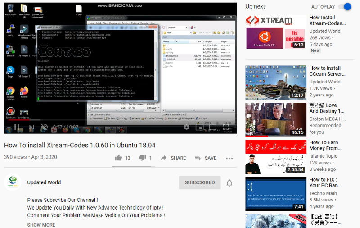
Task: Enable theater mode view
Action: point(213,128)
